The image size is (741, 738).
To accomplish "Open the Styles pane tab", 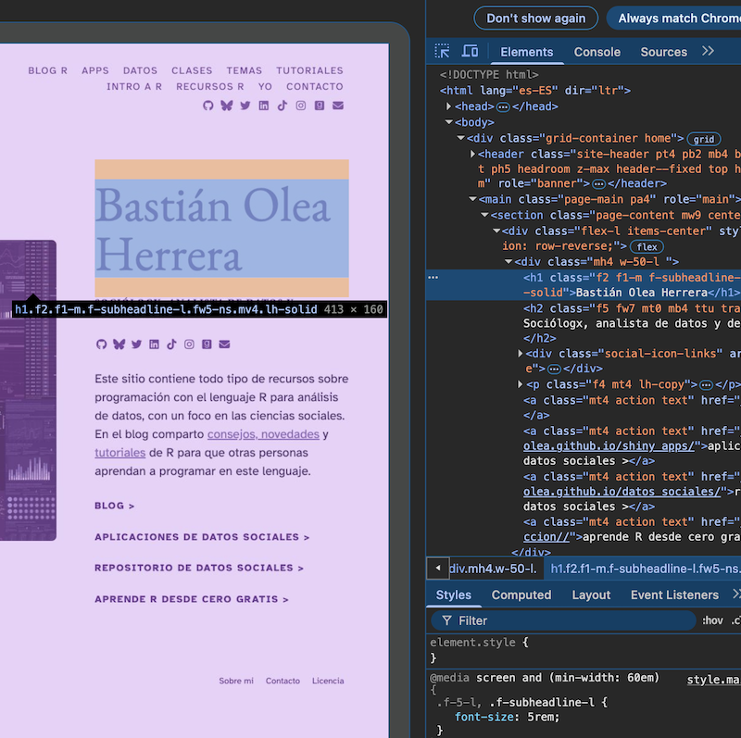I will coord(453,594).
